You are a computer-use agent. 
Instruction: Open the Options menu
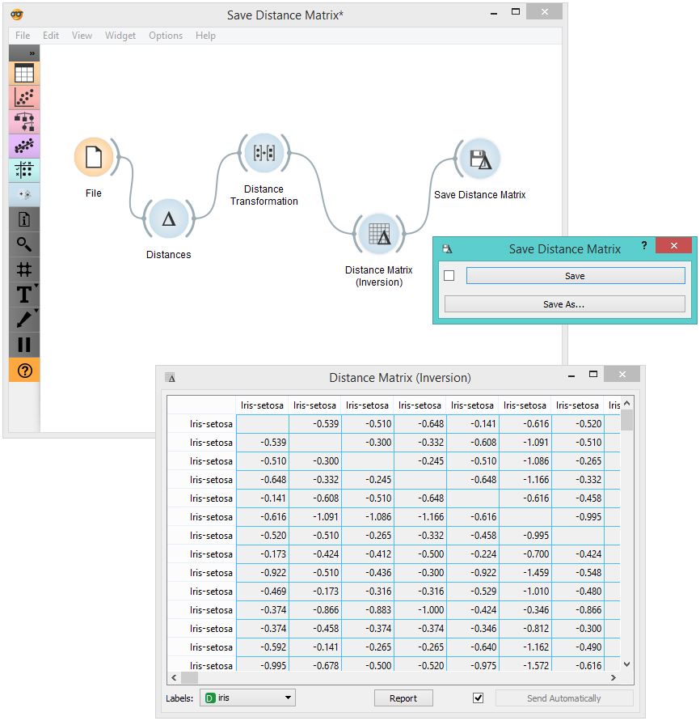point(166,36)
